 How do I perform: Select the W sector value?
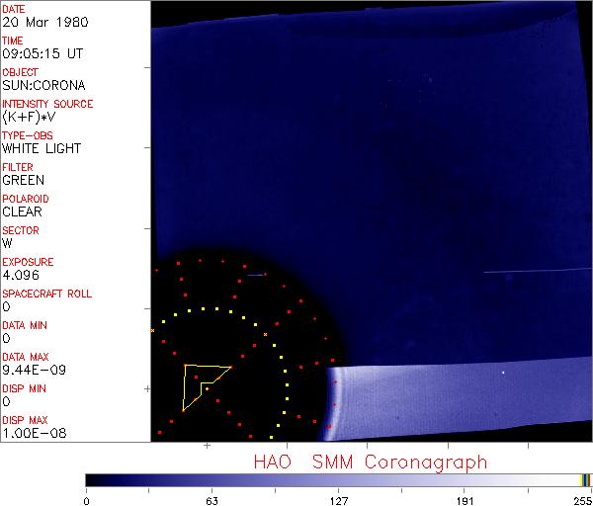(x=7, y=243)
